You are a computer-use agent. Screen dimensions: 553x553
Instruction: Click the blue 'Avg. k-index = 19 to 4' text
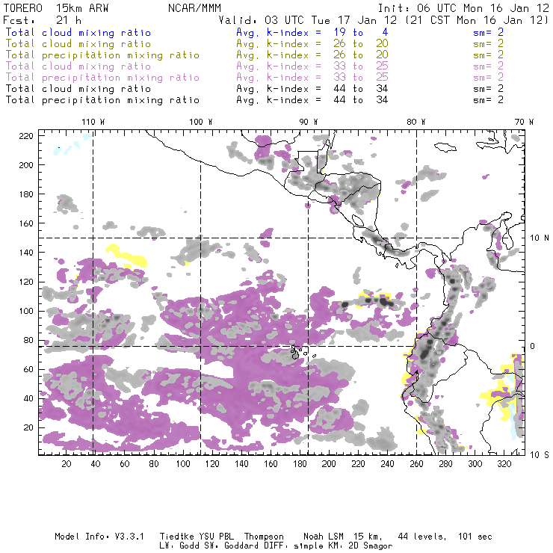click(312, 33)
